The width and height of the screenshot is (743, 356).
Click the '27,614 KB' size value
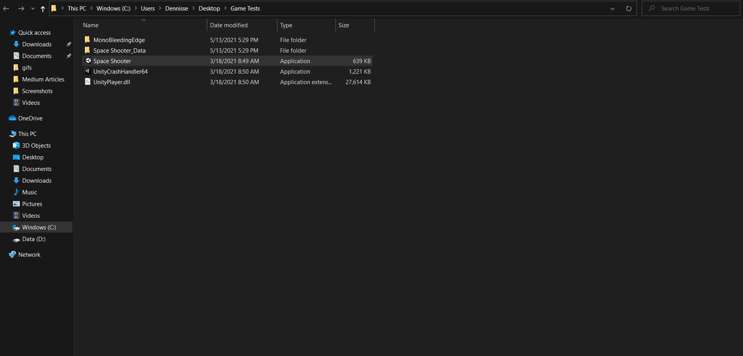pyautogui.click(x=358, y=82)
